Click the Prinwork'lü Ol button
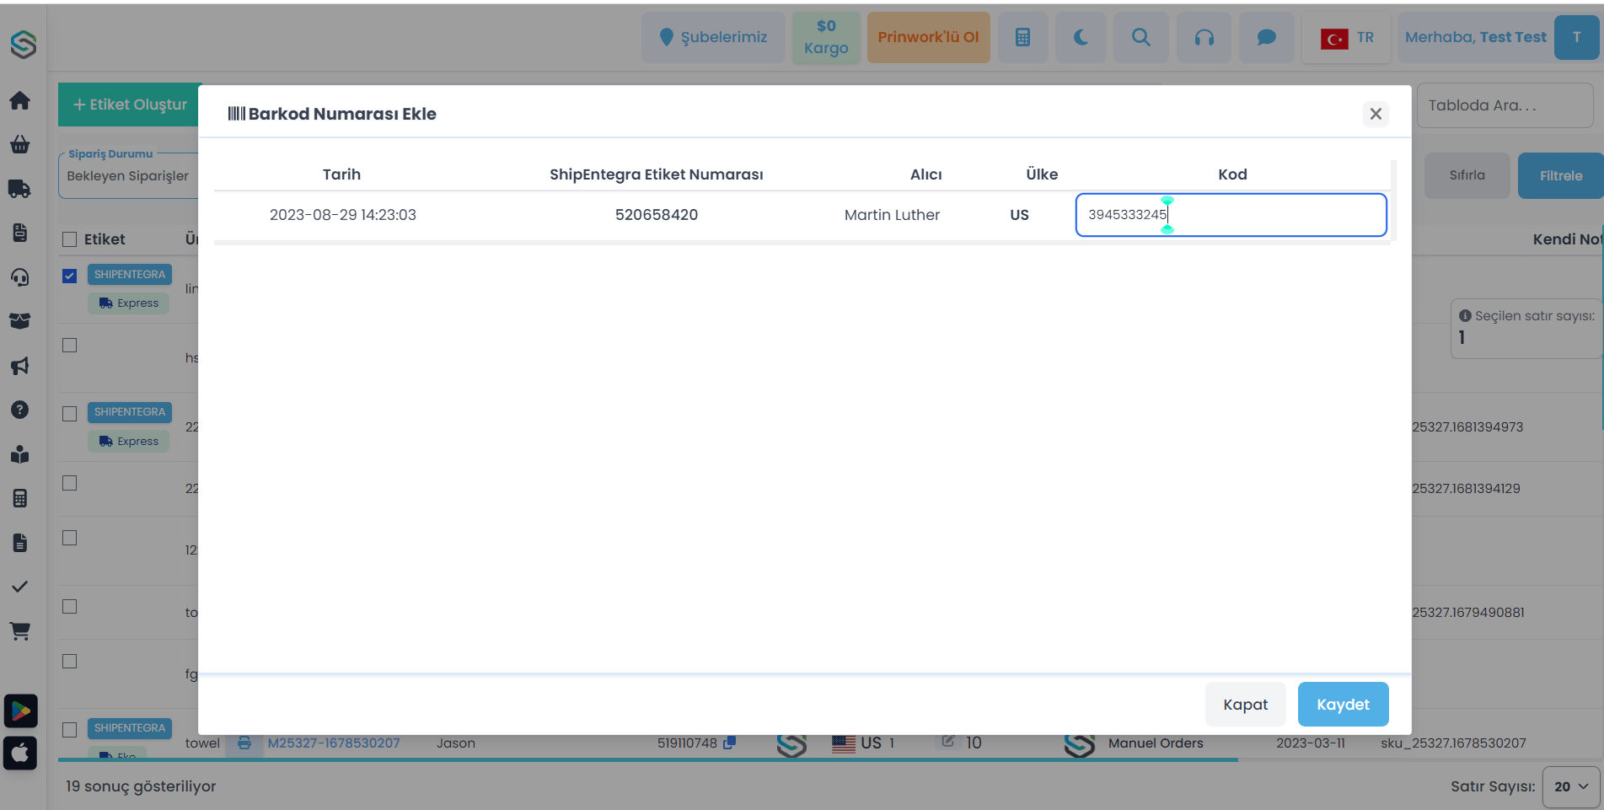Viewport: 1604px width, 810px height. pos(928,37)
